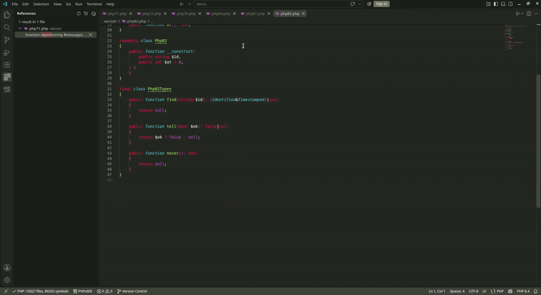The image size is (541, 295).
Task: Toggle the secondary side bar visibility
Action: click(511, 4)
